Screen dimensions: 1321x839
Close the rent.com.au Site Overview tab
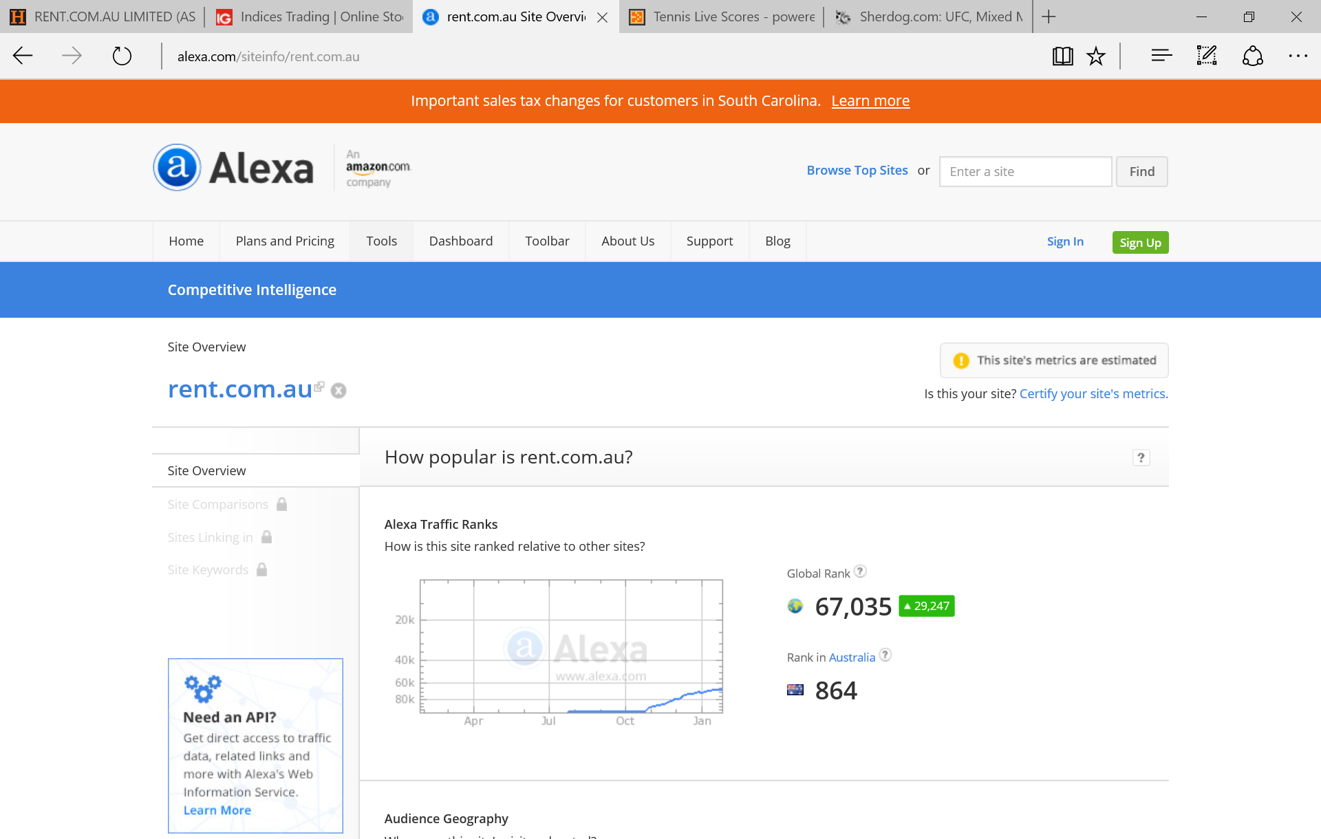(602, 17)
